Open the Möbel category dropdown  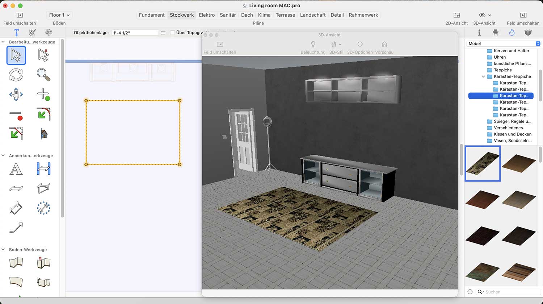pos(504,43)
